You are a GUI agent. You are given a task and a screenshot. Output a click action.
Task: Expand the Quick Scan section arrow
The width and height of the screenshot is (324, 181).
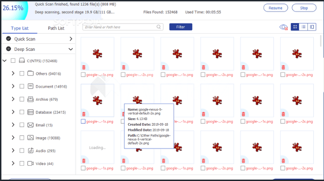tap(71, 39)
